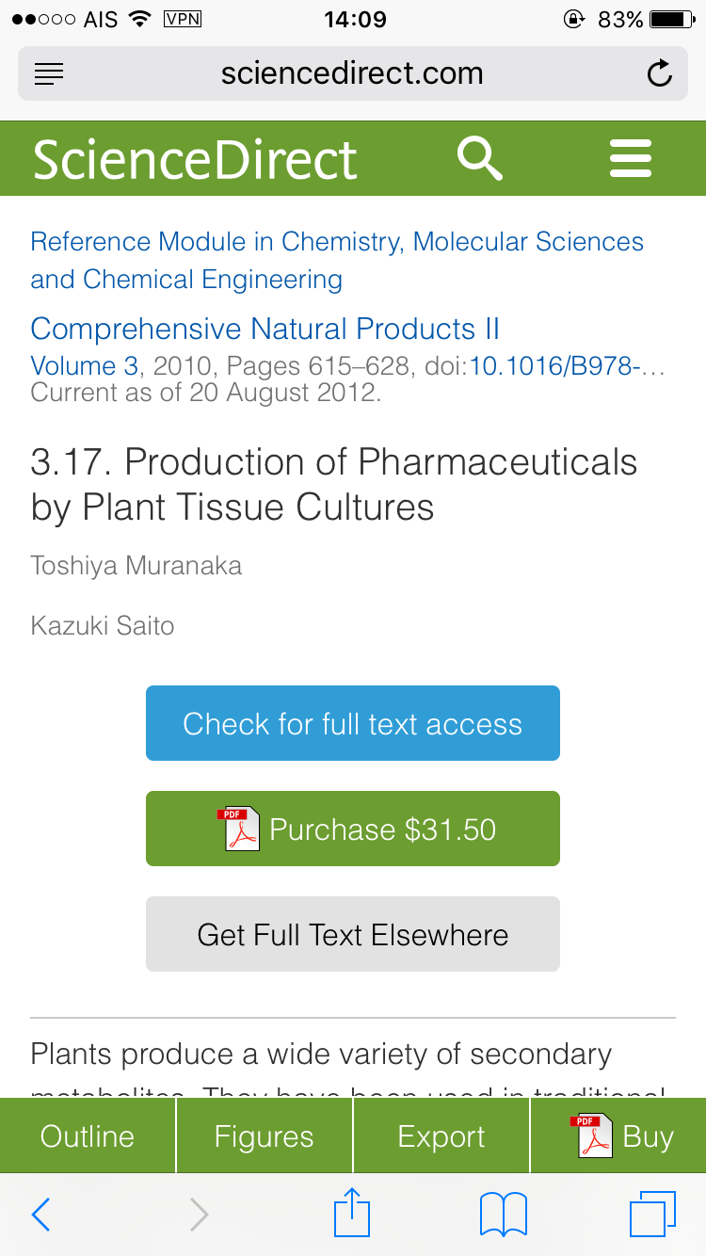Go back with Safari back arrow
The width and height of the screenshot is (706, 1256).
(x=41, y=1215)
